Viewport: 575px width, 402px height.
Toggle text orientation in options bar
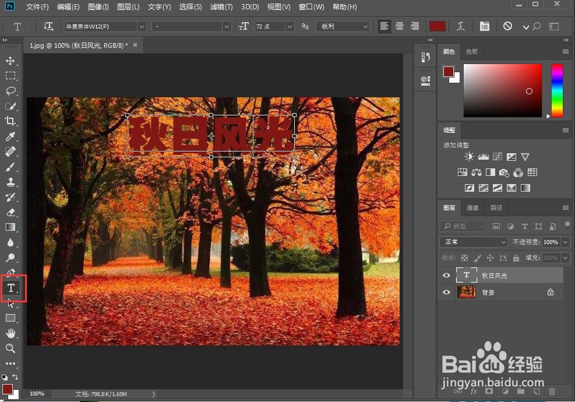[x=48, y=26]
